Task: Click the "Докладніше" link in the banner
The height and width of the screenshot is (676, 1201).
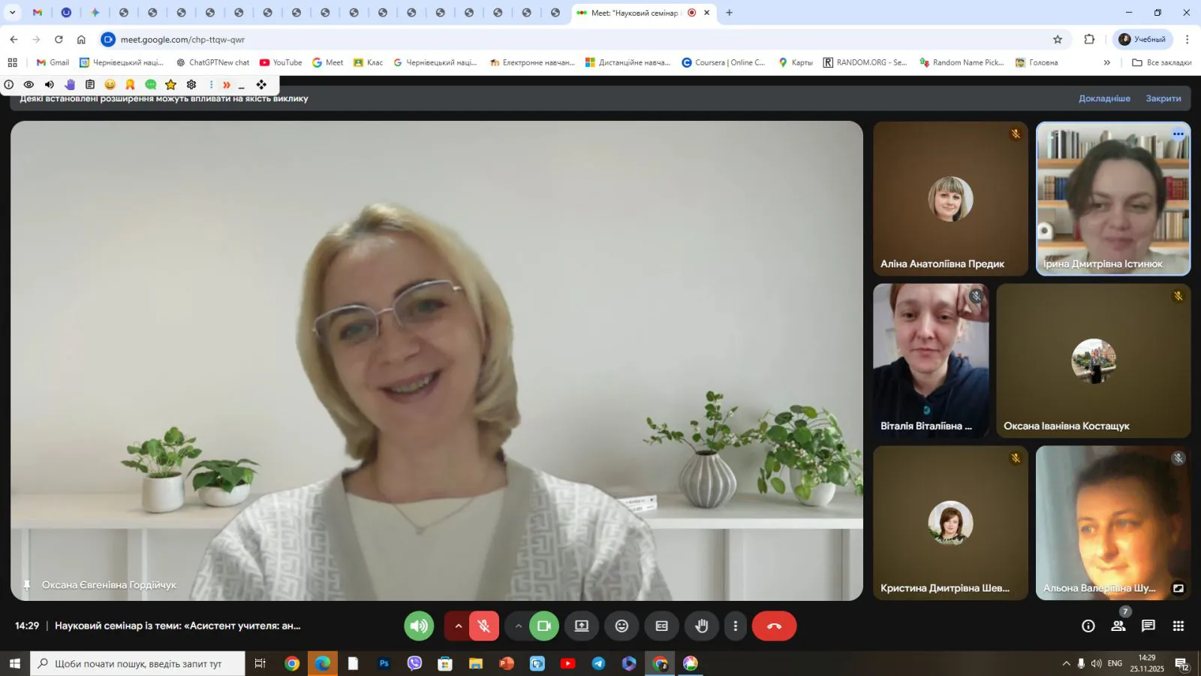Action: tap(1104, 98)
